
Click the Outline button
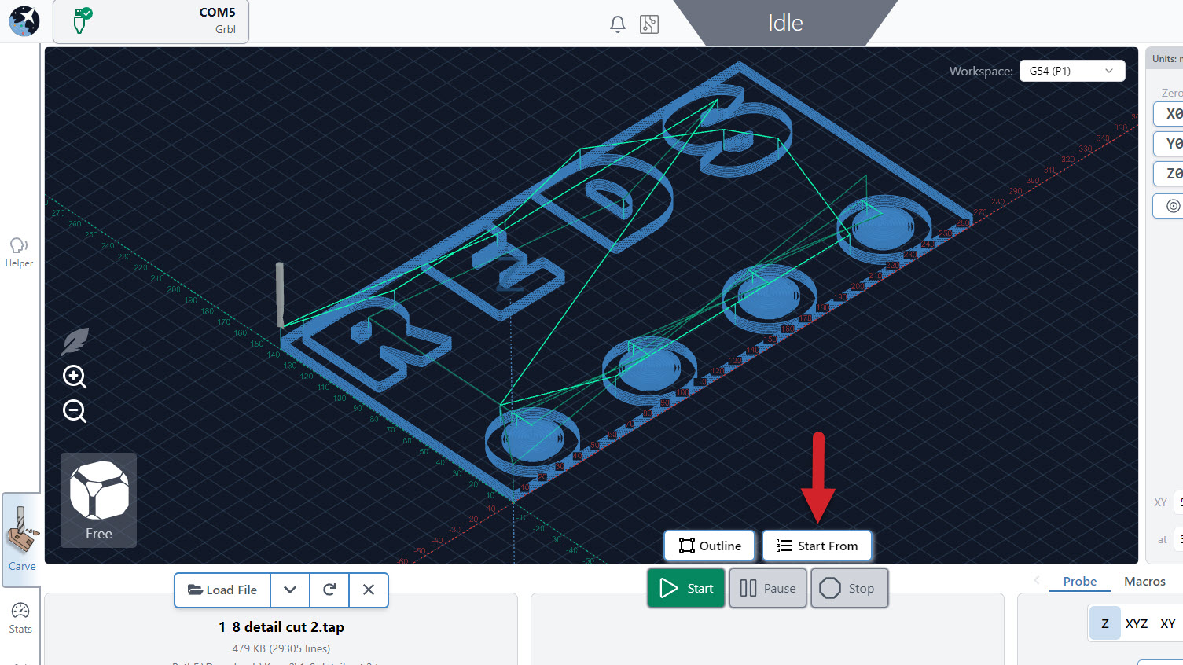[710, 546]
